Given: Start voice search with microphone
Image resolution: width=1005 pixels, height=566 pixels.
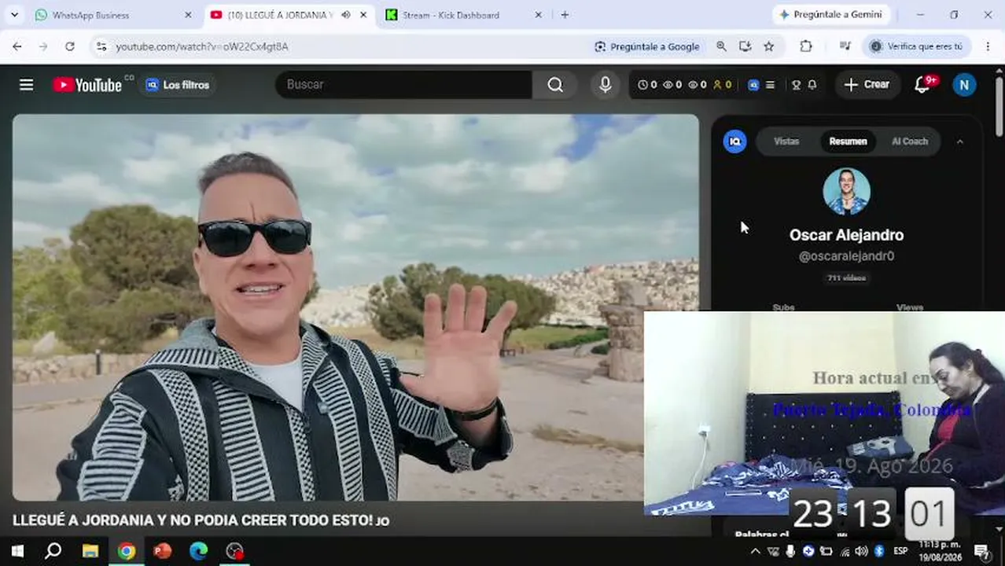Looking at the screenshot, I should tap(605, 85).
